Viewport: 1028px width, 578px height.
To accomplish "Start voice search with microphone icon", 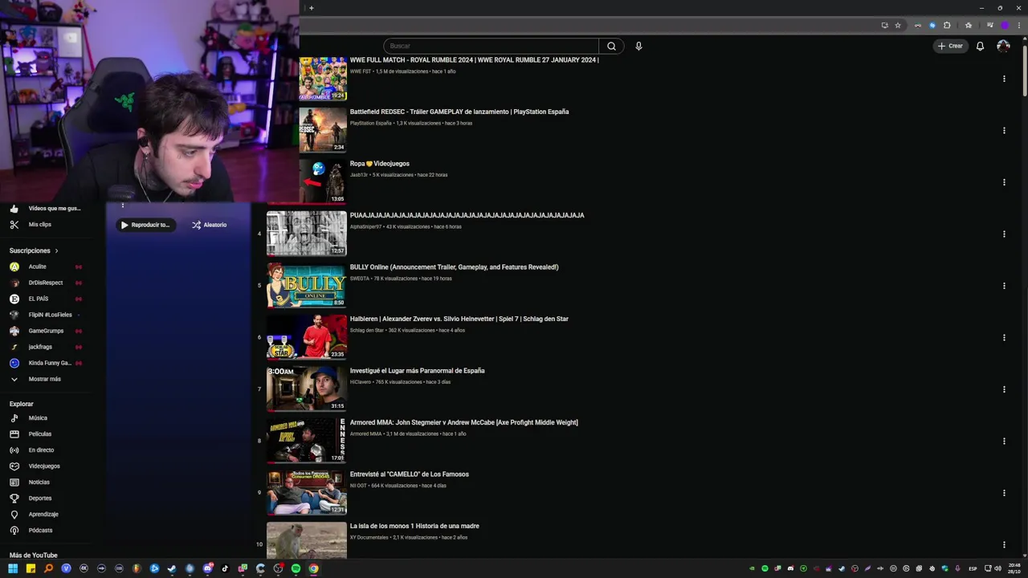I will click(x=638, y=46).
